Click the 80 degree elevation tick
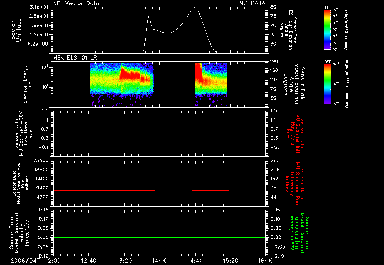The image size is (384, 265). point(273,7)
